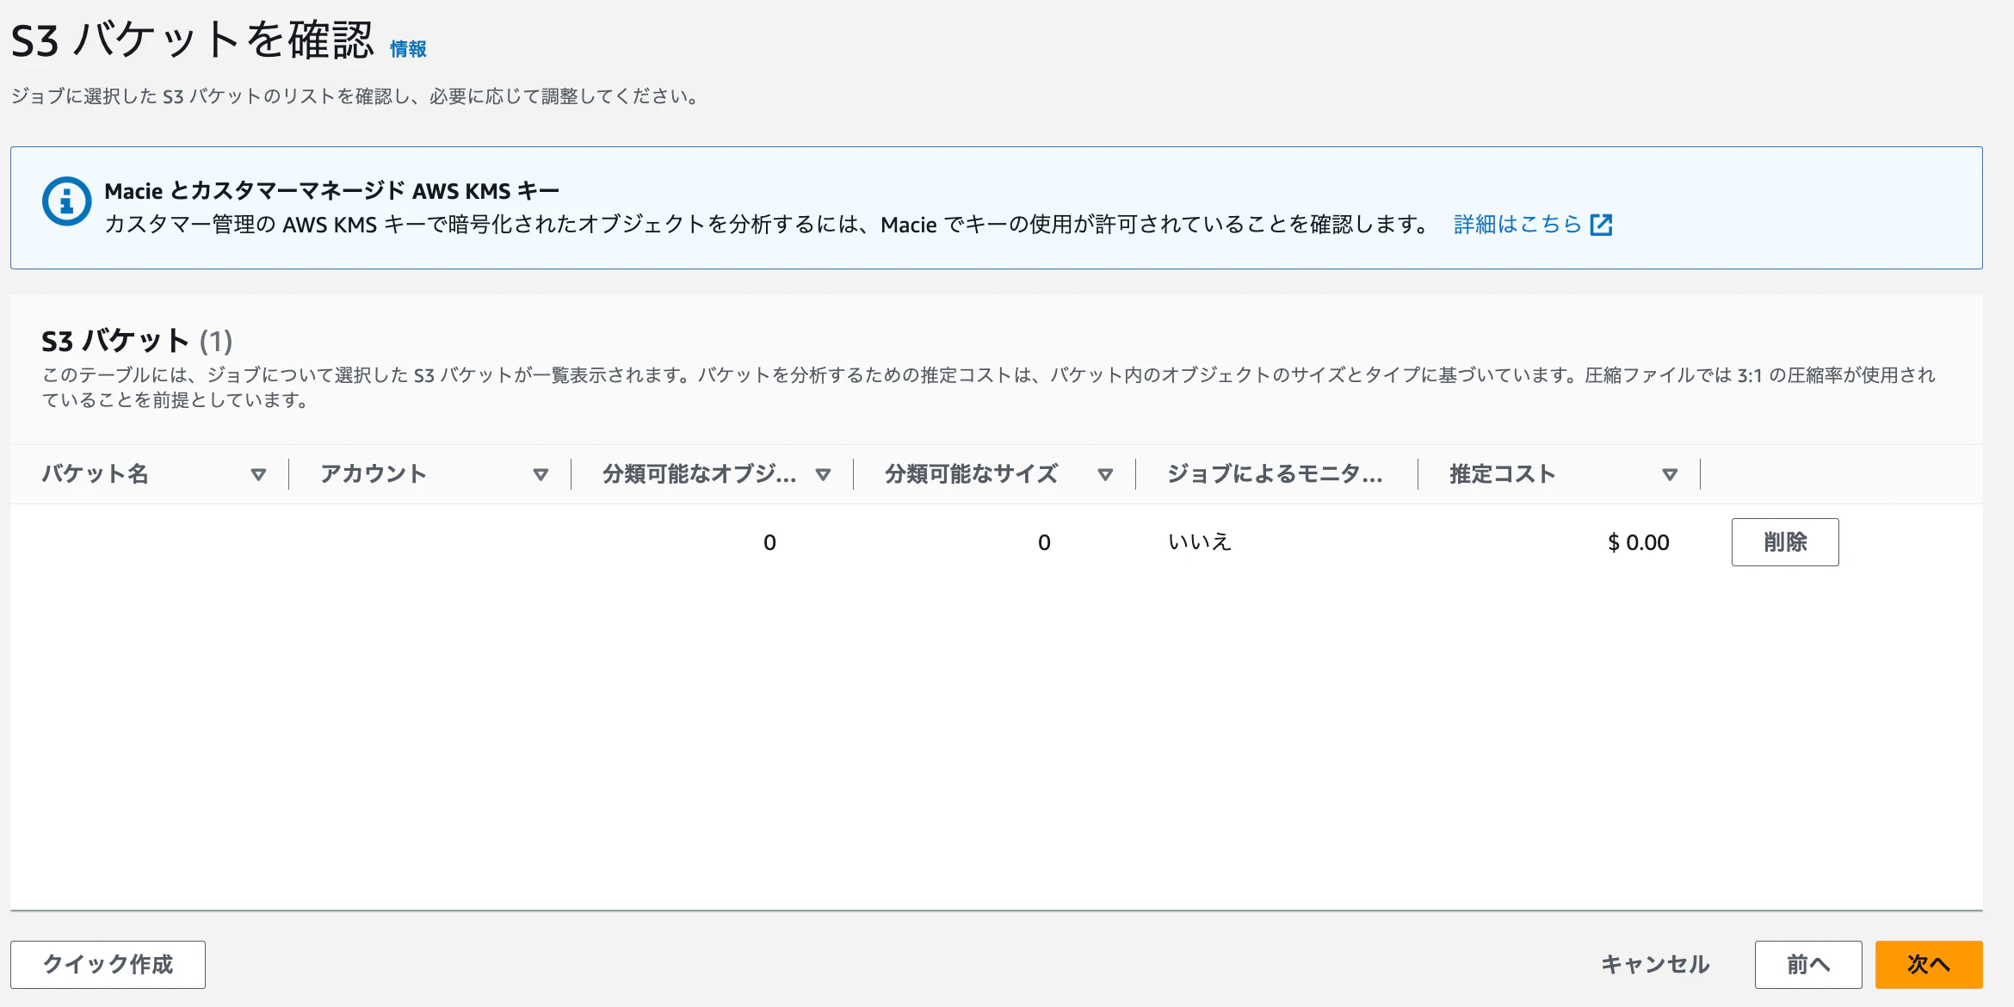Click the blue info circle icon in banner
2014x1007 pixels.
coord(66,201)
